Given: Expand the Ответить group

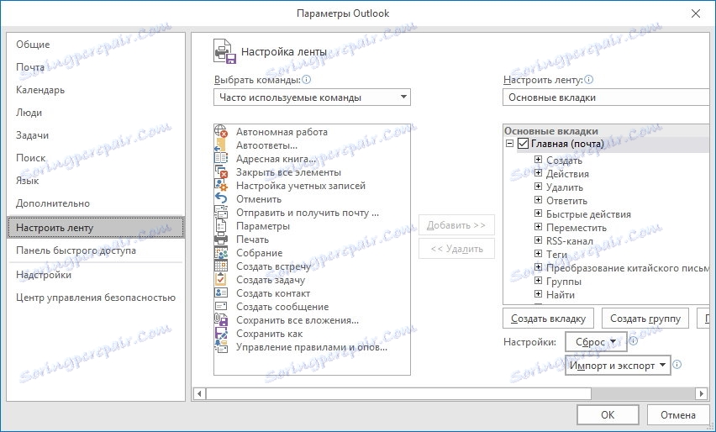Looking at the screenshot, I should click(x=539, y=199).
